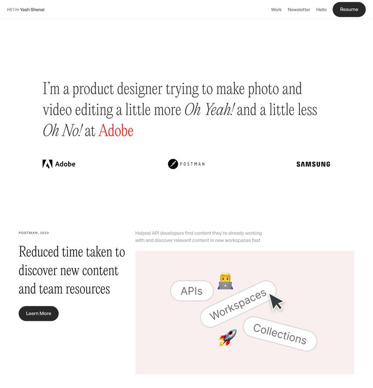The height and width of the screenshot is (388, 373).
Task: Open the Work nav item
Action: (276, 10)
